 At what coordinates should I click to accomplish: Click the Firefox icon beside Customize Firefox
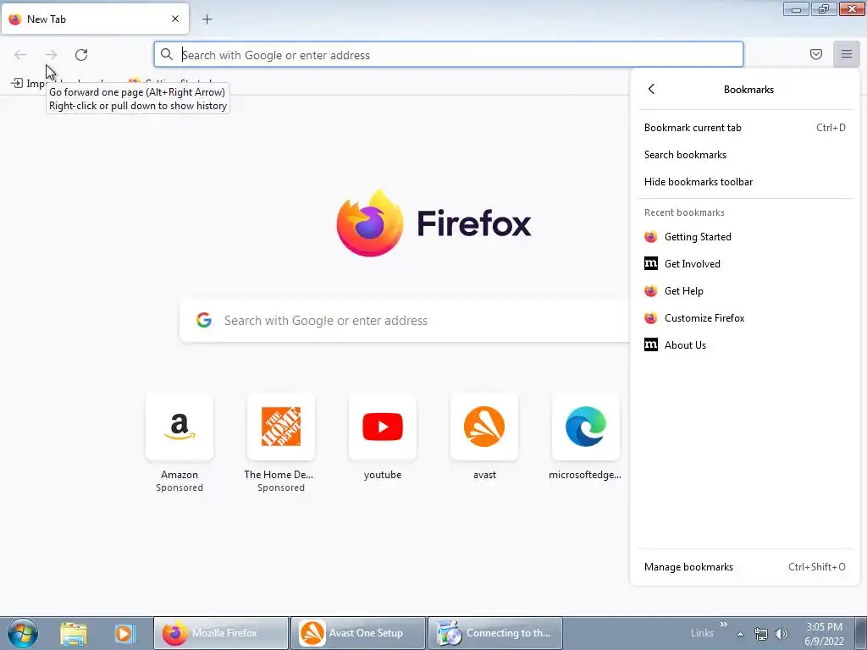click(x=651, y=318)
